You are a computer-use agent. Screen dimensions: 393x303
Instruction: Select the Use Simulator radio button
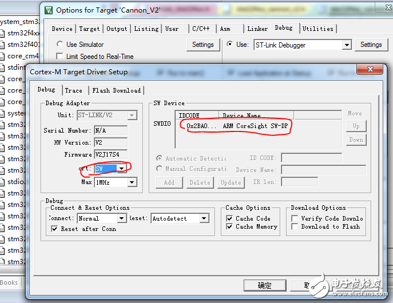click(x=60, y=44)
